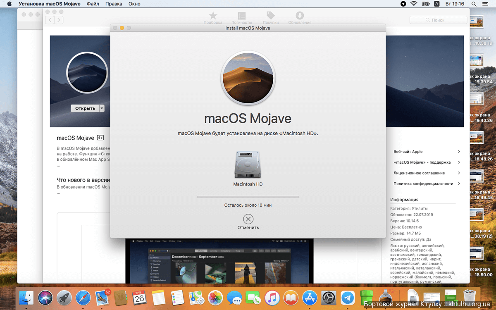
Task: Open the Trash in the Dock
Action: (470, 297)
